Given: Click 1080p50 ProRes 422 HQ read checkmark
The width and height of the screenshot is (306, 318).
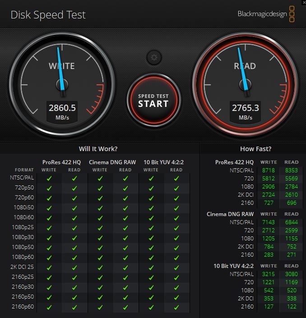Looking at the screenshot, I should point(74,248).
